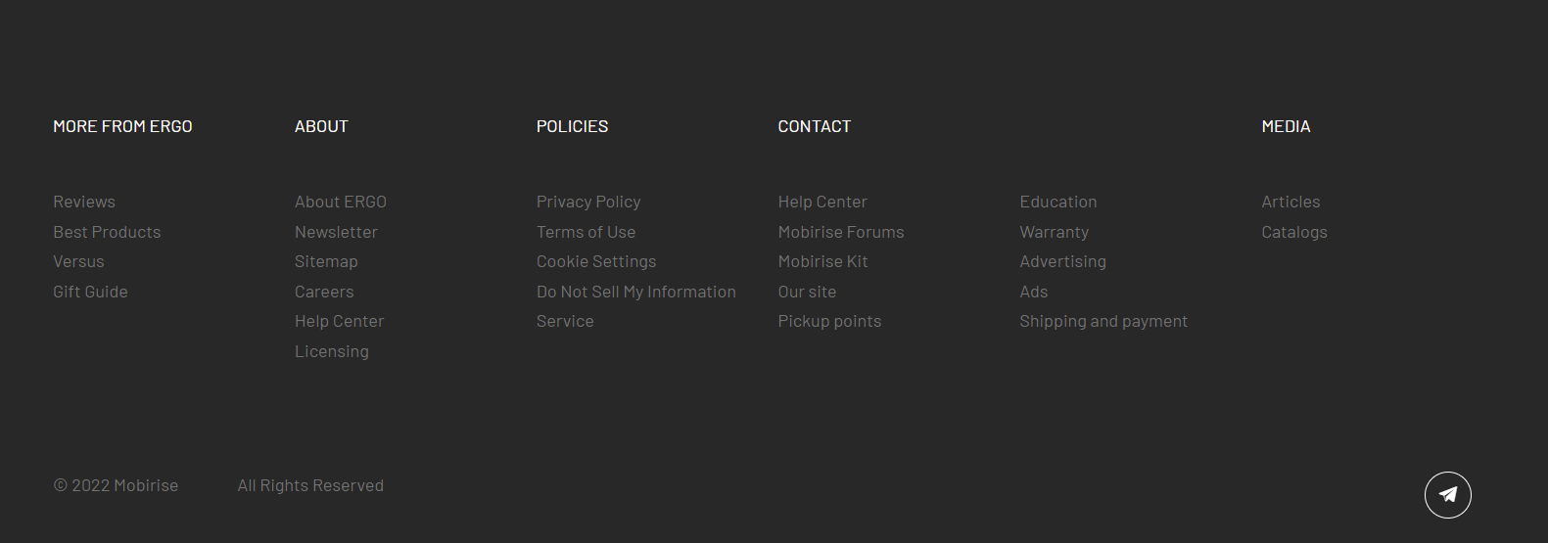Open the Gift Guide link
This screenshot has width=1548, height=543.
tap(90, 292)
